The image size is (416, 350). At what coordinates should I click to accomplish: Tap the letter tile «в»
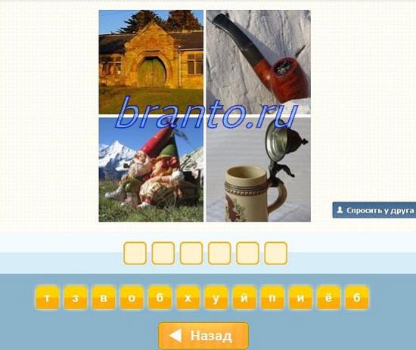point(104,298)
